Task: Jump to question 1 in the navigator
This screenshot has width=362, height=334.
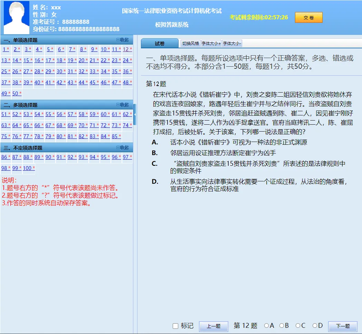Action: tap(4, 49)
